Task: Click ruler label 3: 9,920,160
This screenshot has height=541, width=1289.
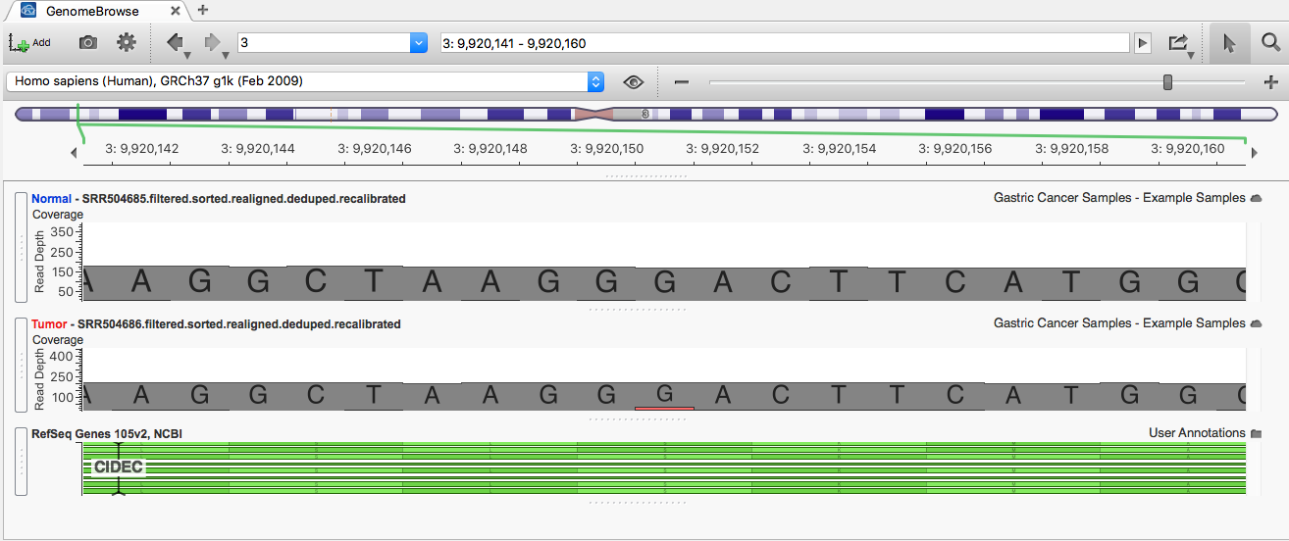Action: (x=1188, y=150)
